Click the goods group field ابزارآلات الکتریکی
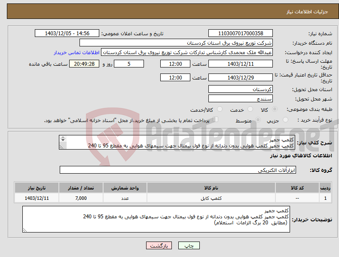This screenshot has height=257, width=339. point(178,170)
